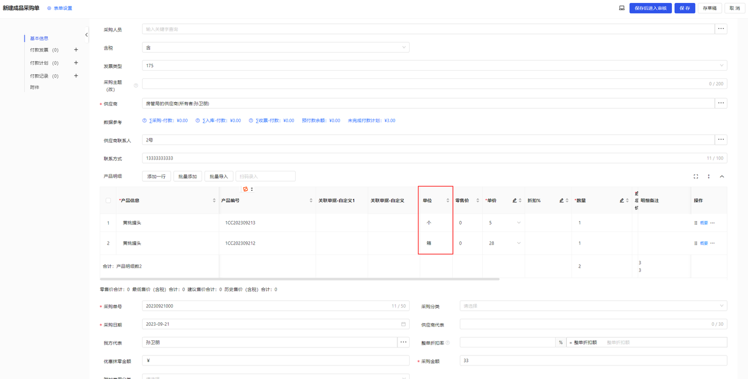
Task: Sort by 产品编号 column
Action: pyautogui.click(x=311, y=201)
